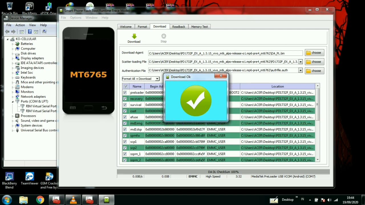Open the View menu in Device Manager
Image resolution: width=365 pixels, height=205 pixels.
click(33, 25)
